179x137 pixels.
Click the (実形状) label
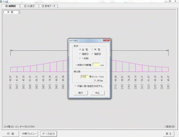point(170,126)
